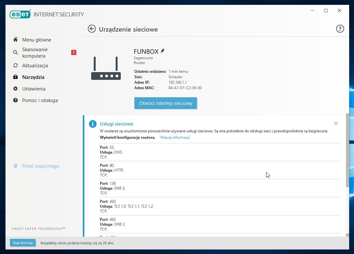The width and height of the screenshot is (354, 254).
Task: Click '1 min temu' last seen value
Action: pyautogui.click(x=178, y=71)
